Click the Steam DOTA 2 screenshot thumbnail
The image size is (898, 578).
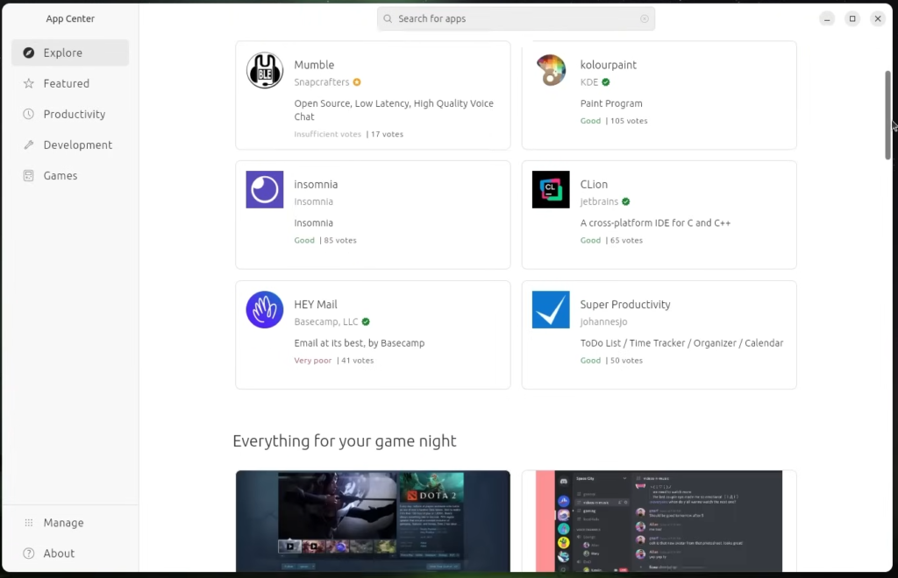tap(373, 521)
